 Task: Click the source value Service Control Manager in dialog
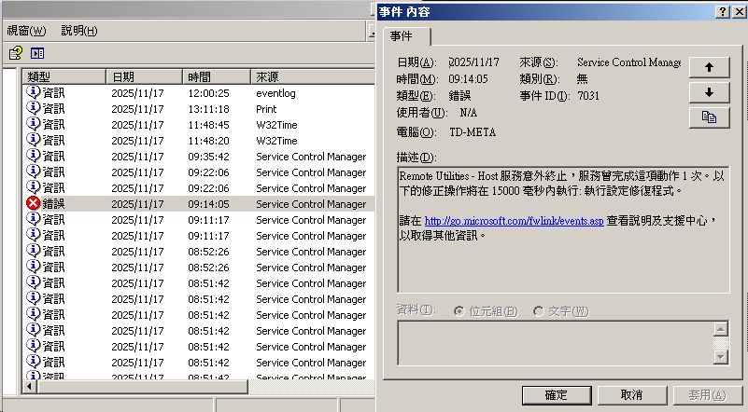coord(628,62)
